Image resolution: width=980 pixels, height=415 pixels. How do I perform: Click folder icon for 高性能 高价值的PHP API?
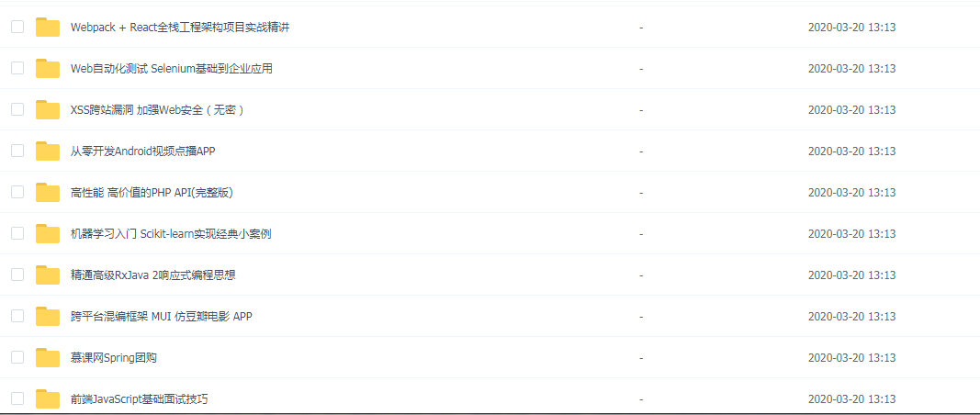tap(48, 193)
